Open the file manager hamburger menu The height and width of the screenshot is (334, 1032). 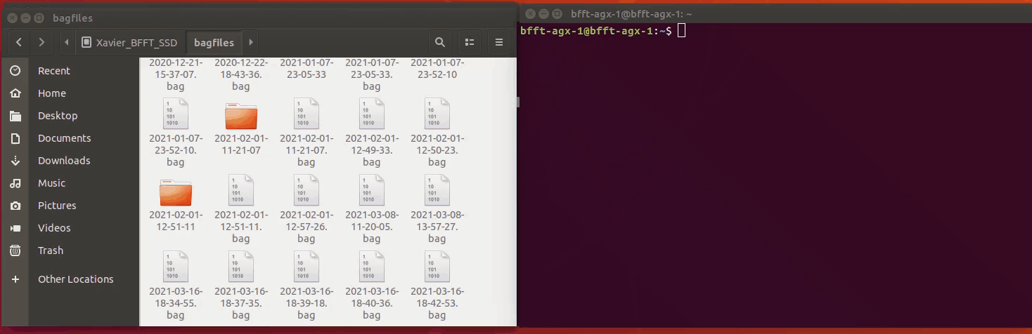(499, 42)
